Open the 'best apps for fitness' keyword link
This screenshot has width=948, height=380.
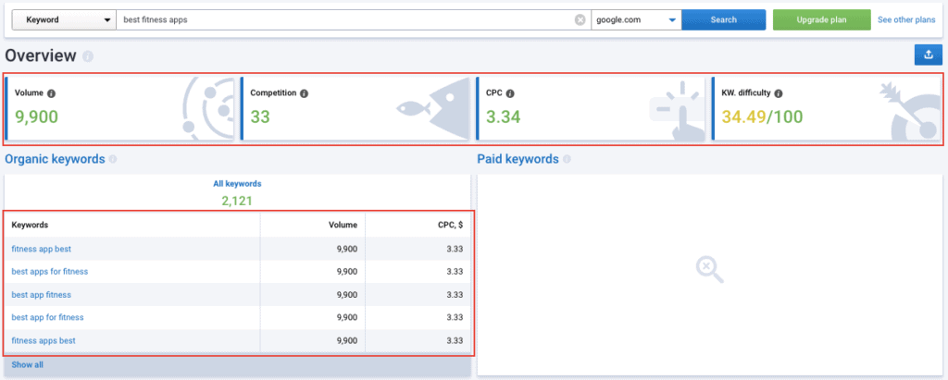(x=50, y=272)
